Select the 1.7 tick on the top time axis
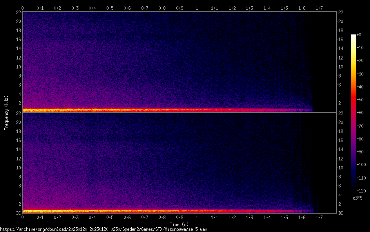Screen dimensions: 370x232 (319, 8)
